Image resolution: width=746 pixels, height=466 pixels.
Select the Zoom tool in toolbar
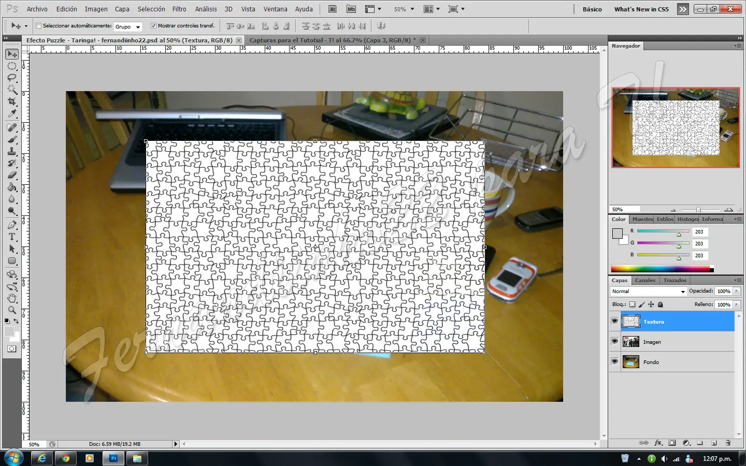[12, 310]
